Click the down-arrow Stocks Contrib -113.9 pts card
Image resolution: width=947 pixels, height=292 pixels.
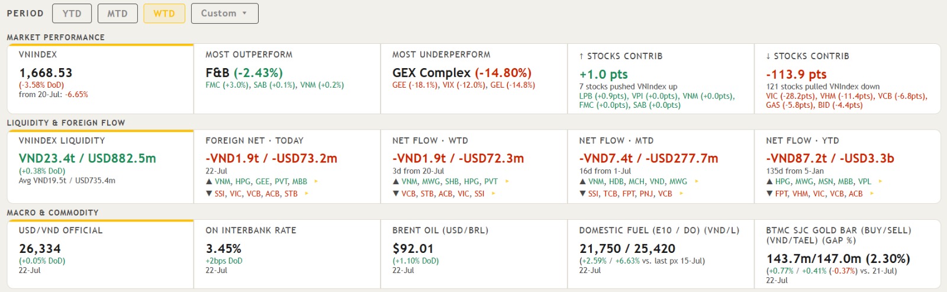point(848,79)
